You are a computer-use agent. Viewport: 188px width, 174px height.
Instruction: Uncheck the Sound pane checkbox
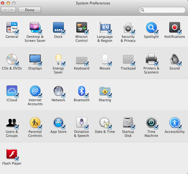pyautogui.click(x=179, y=64)
